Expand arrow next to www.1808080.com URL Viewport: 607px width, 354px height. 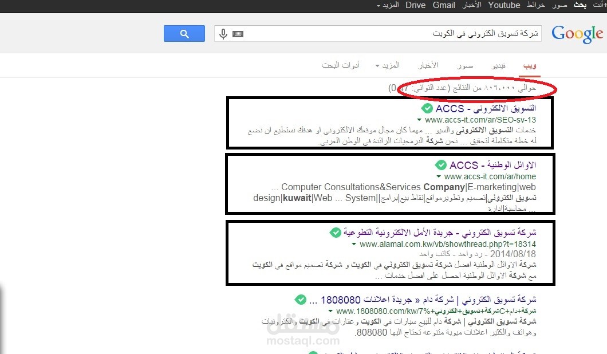click(330, 311)
